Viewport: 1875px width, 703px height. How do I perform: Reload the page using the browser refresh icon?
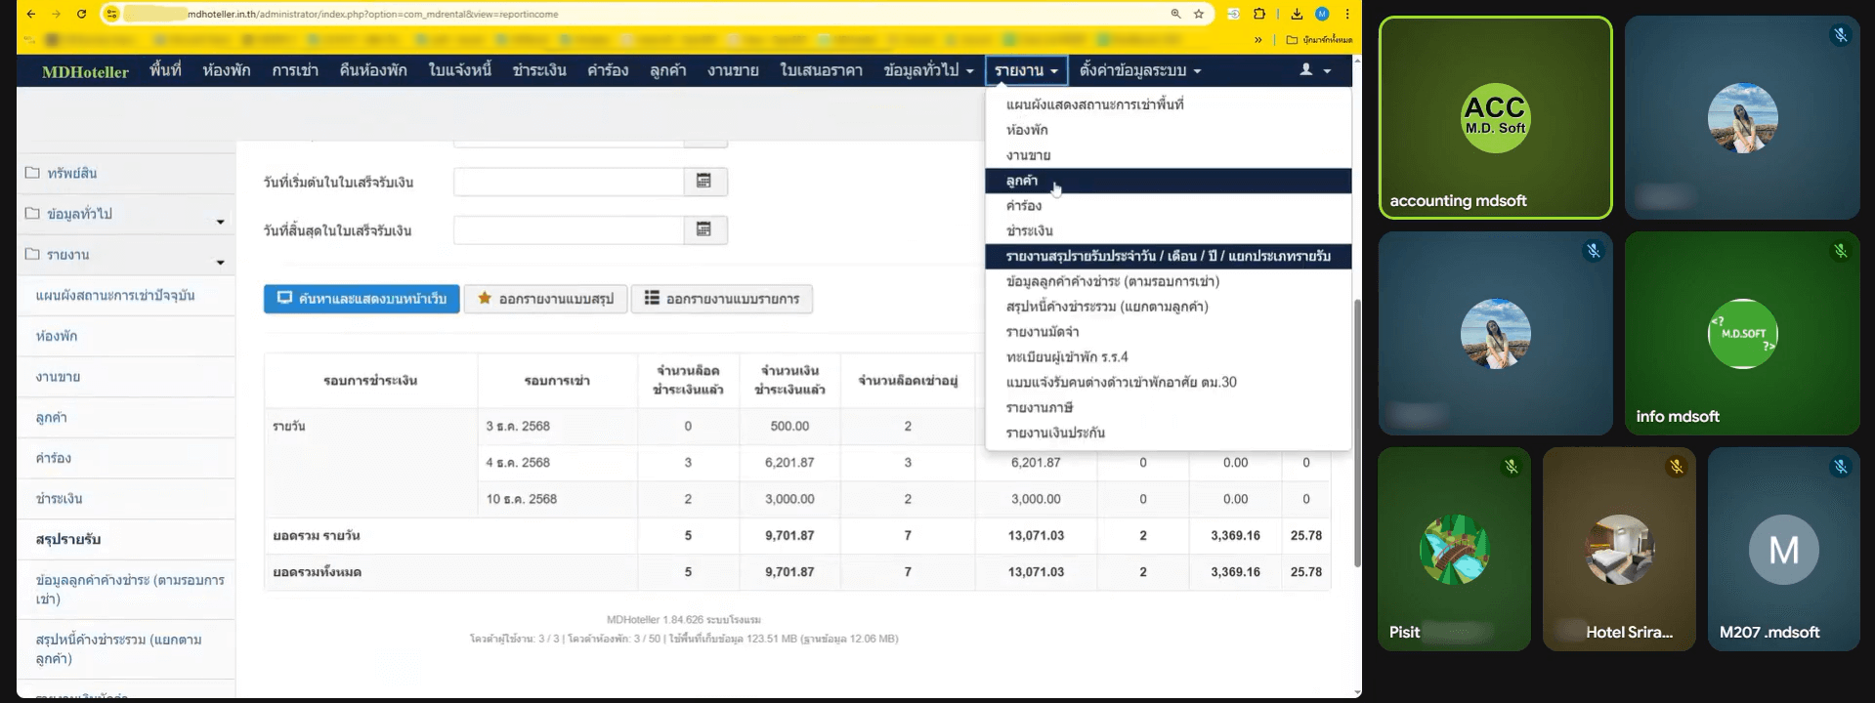click(81, 14)
